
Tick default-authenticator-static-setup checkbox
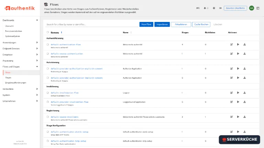point(48,132)
